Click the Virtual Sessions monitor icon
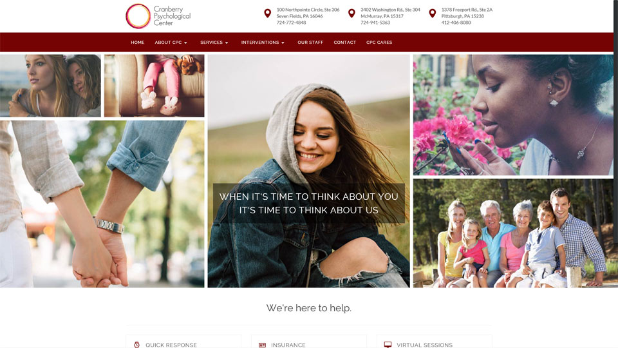The height and width of the screenshot is (348, 618). 388,345
